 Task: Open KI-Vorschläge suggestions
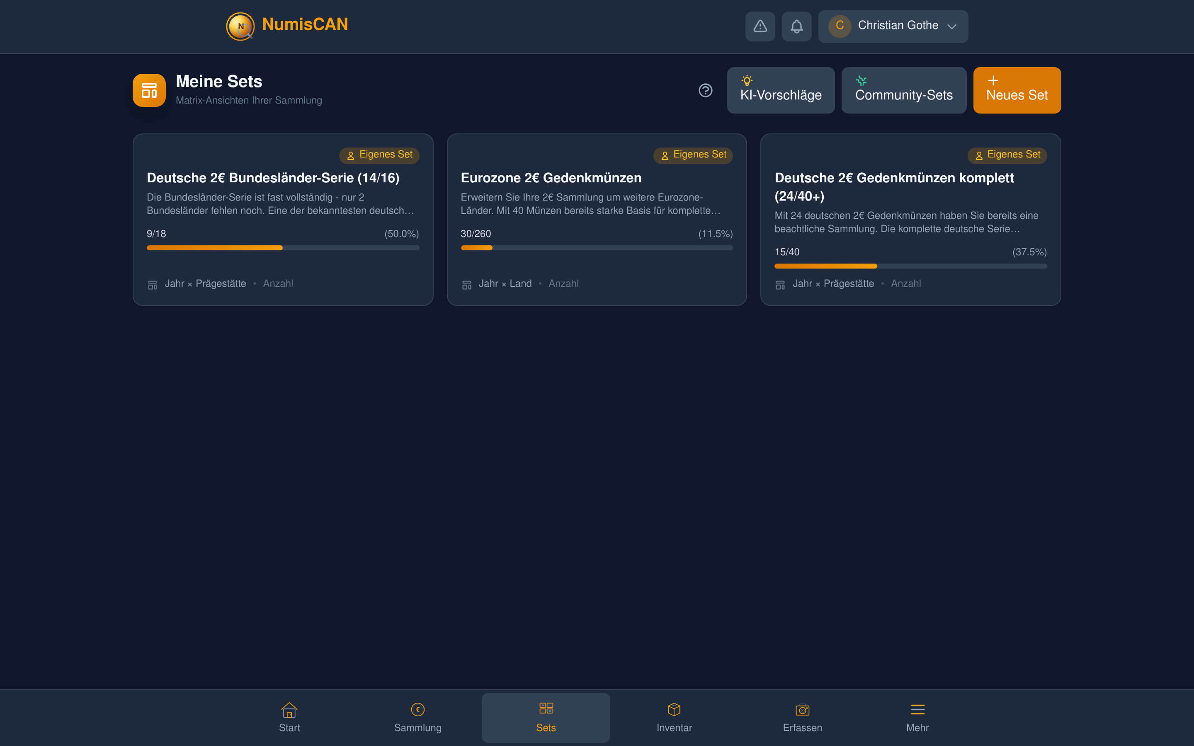tap(781, 90)
